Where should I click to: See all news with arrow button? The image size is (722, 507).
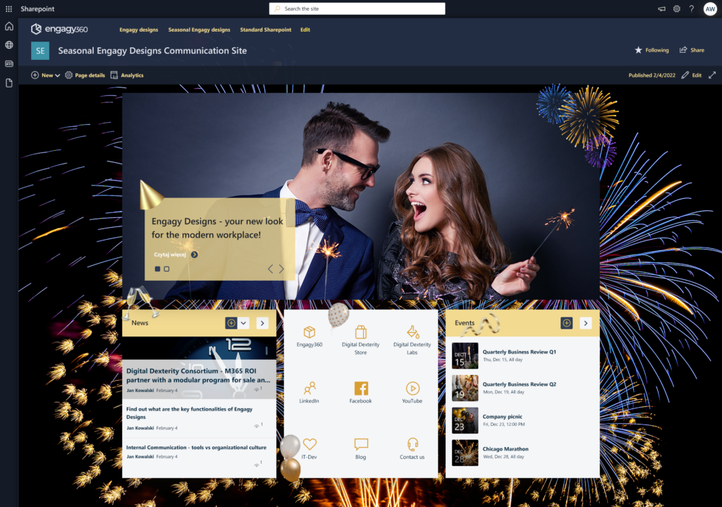[262, 323]
